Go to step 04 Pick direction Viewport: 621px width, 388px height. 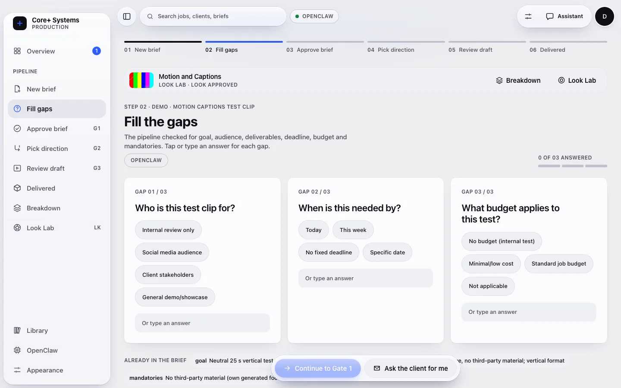click(406, 47)
